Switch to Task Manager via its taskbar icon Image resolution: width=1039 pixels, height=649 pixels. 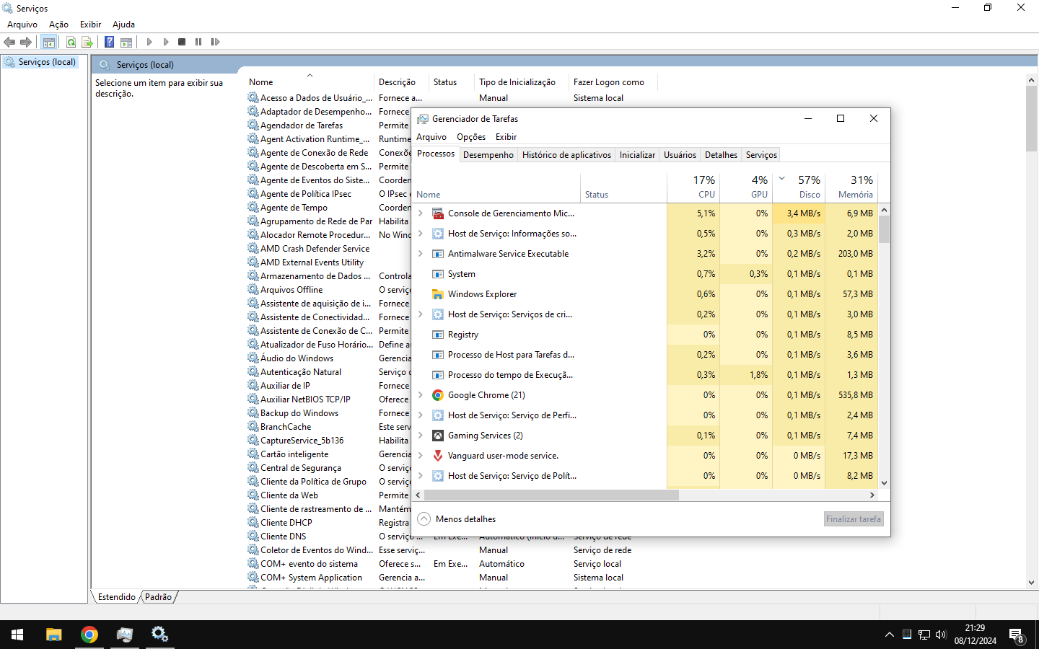125,635
